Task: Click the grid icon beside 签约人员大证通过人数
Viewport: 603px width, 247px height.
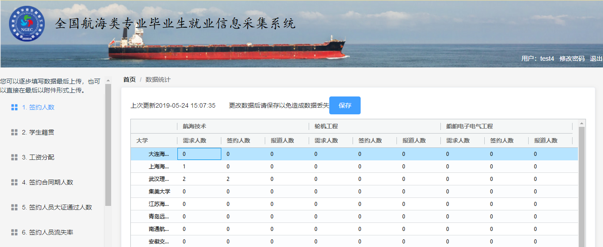Action: (14, 207)
